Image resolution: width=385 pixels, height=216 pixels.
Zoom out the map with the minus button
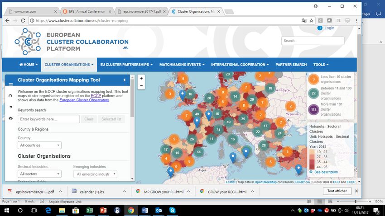click(x=141, y=86)
